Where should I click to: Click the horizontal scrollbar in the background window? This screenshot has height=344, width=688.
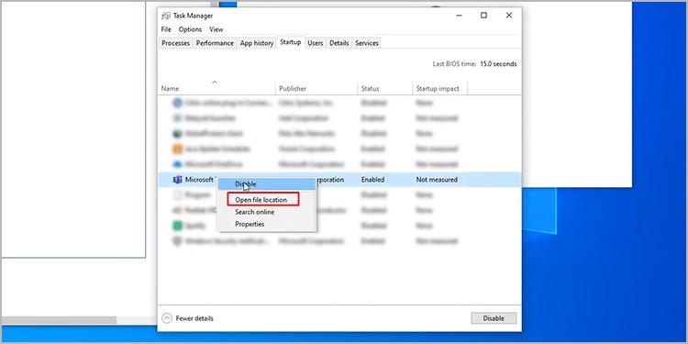pos(60,320)
